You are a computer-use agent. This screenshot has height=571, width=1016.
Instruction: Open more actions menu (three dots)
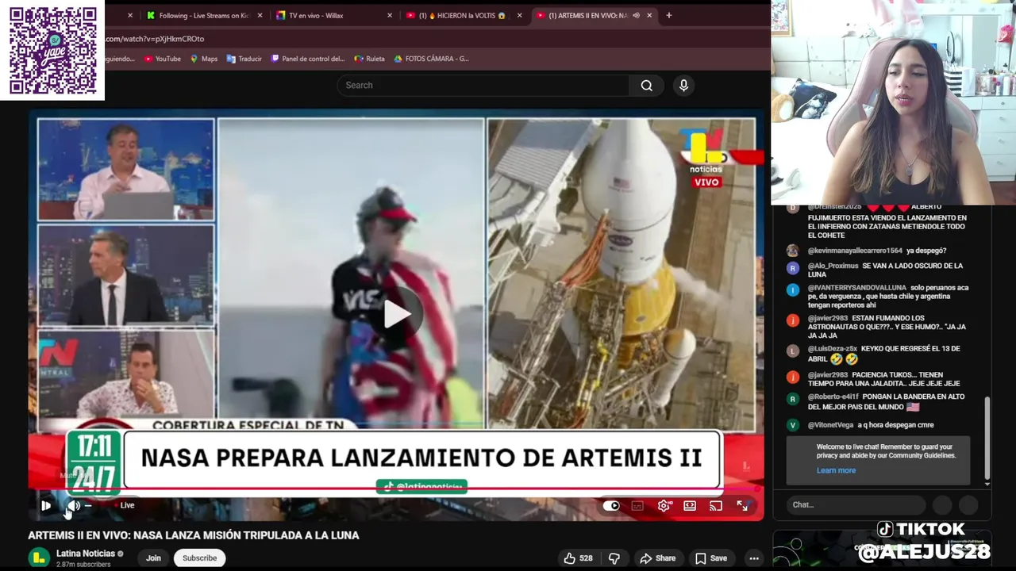[x=754, y=558]
